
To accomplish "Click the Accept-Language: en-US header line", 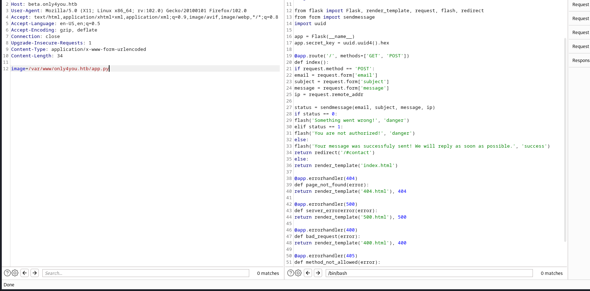I will pyautogui.click(x=56, y=24).
